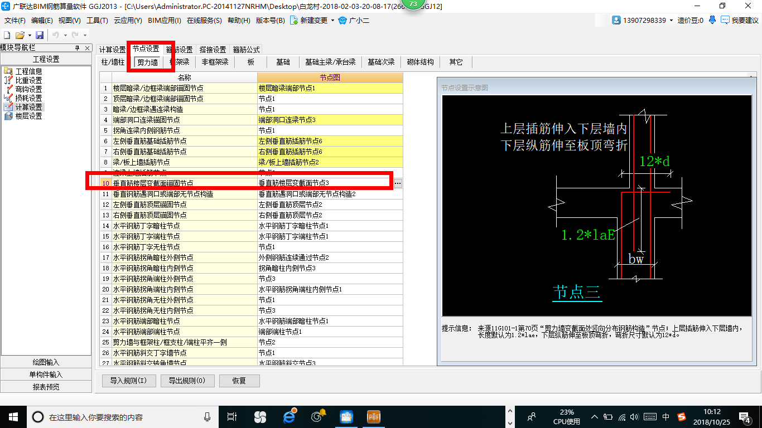Show hidden tray icons chevron
Viewport: 762px width, 428px height.
pos(594,416)
